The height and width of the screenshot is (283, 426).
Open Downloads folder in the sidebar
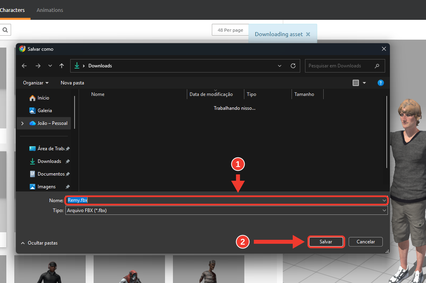45,161
